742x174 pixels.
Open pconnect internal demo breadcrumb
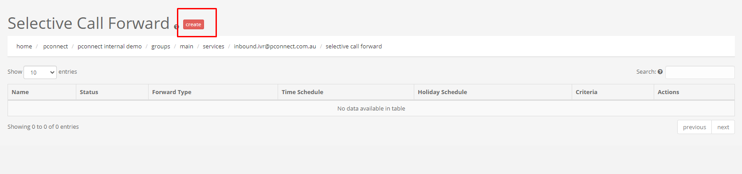[x=110, y=46]
